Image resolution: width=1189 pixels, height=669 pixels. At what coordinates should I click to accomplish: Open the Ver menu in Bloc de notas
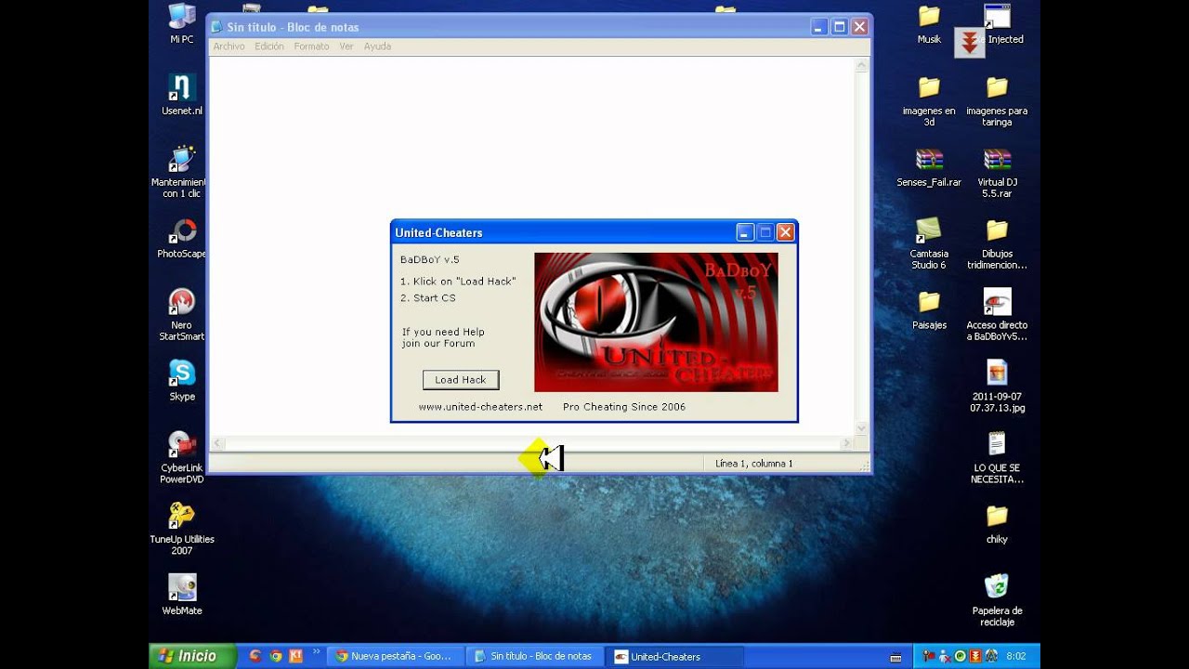[x=346, y=46]
